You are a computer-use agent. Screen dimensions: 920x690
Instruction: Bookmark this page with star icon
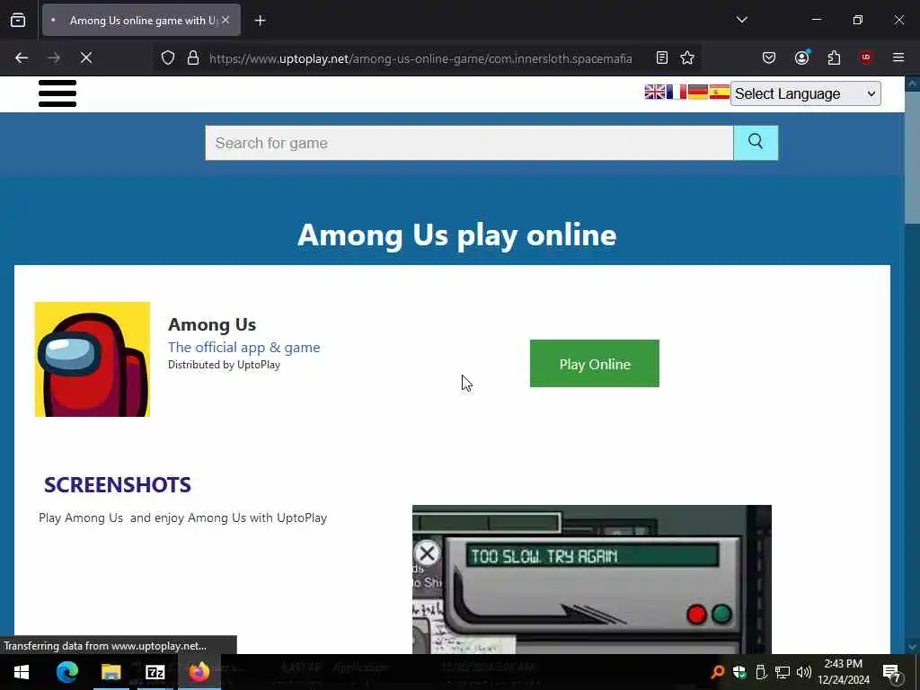click(687, 57)
